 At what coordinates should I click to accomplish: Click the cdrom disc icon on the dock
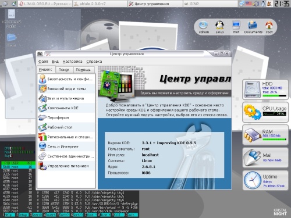pyautogui.click(x=203, y=25)
